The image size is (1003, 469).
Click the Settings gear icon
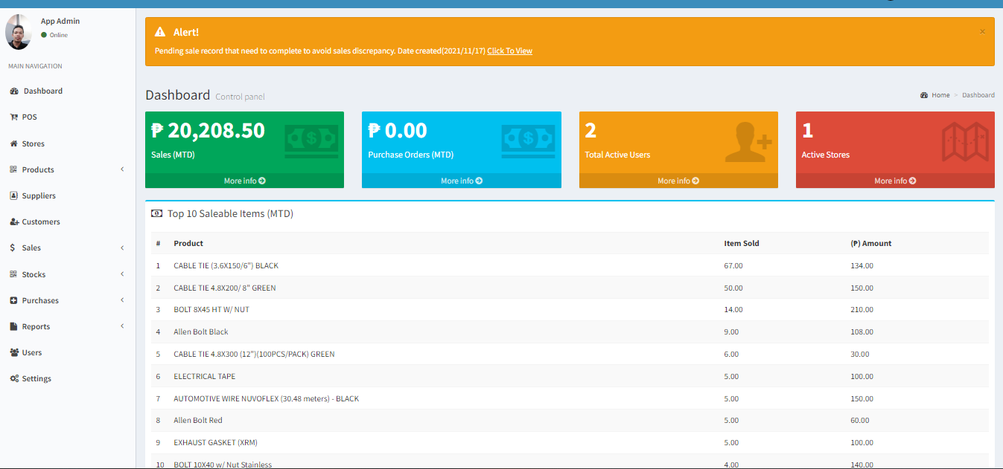16,378
